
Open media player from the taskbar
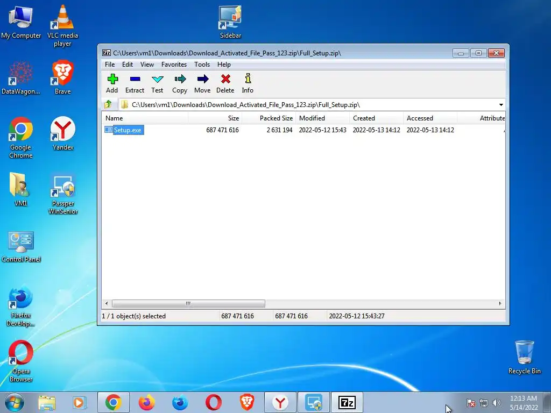(80, 402)
